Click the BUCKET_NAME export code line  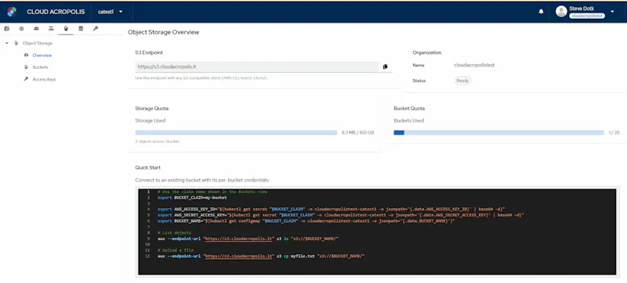tap(306, 220)
